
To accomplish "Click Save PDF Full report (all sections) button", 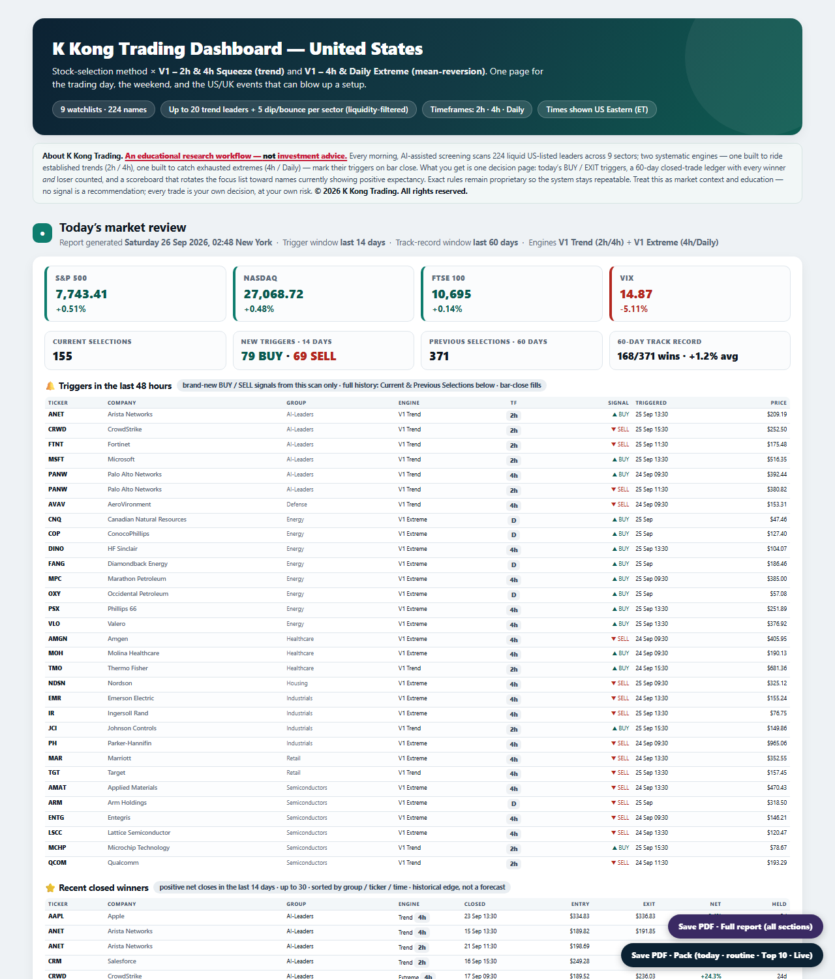I will 745,926.
